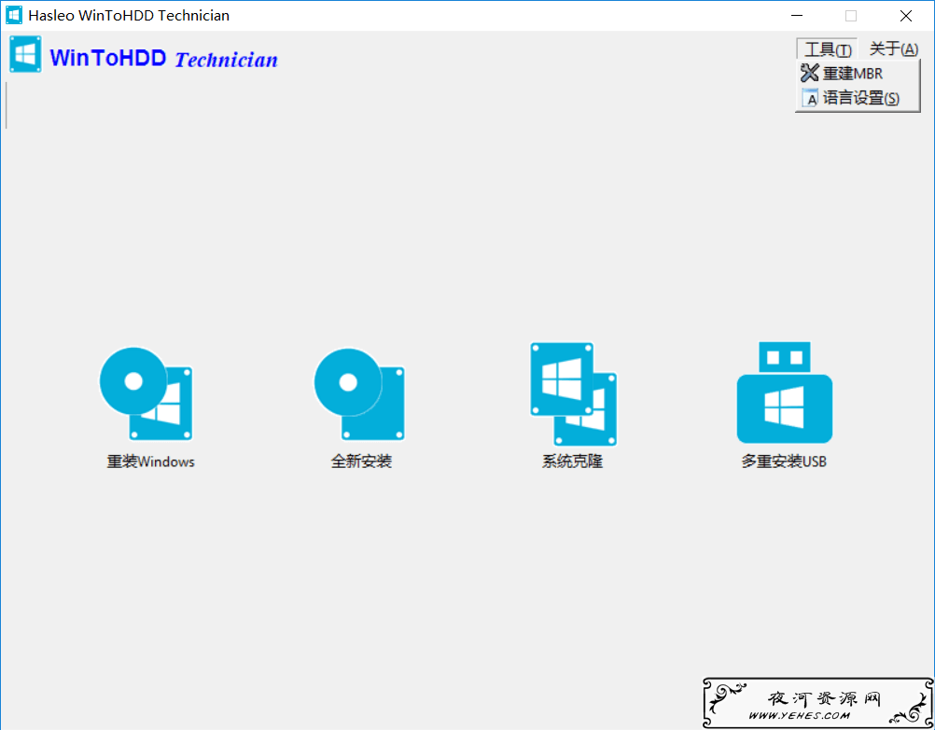Click the 系统克隆 label
935x730 pixels.
pos(572,461)
